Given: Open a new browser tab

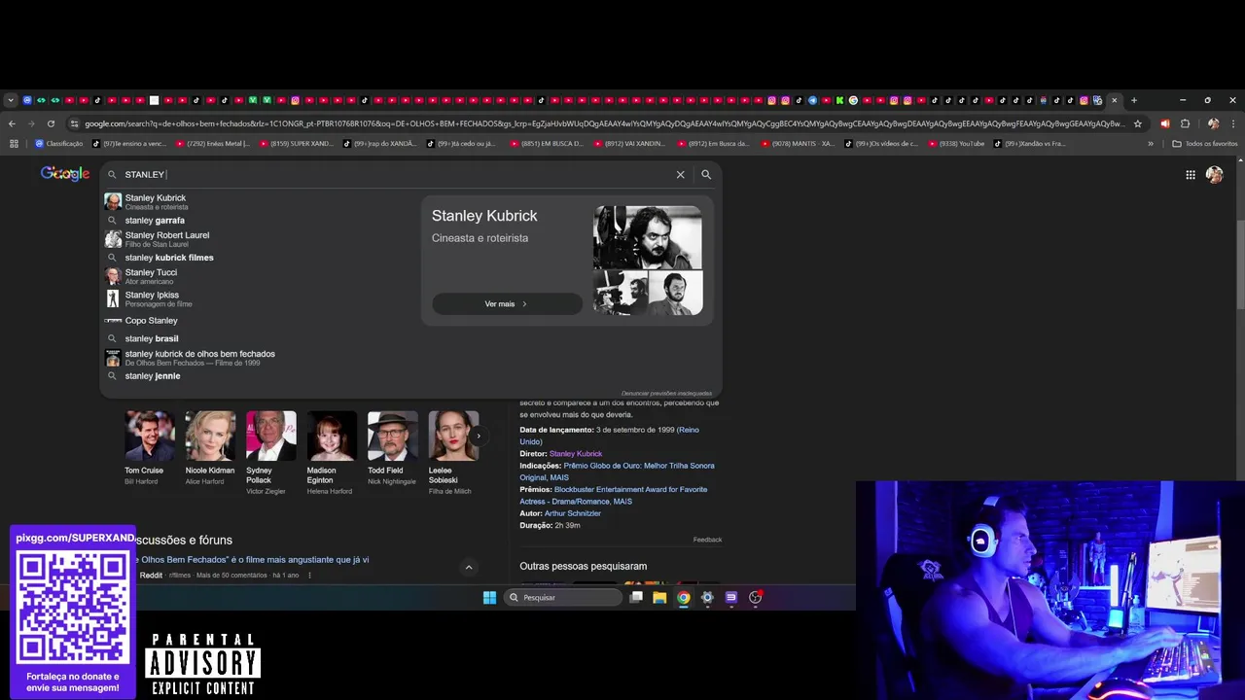Looking at the screenshot, I should (1133, 100).
